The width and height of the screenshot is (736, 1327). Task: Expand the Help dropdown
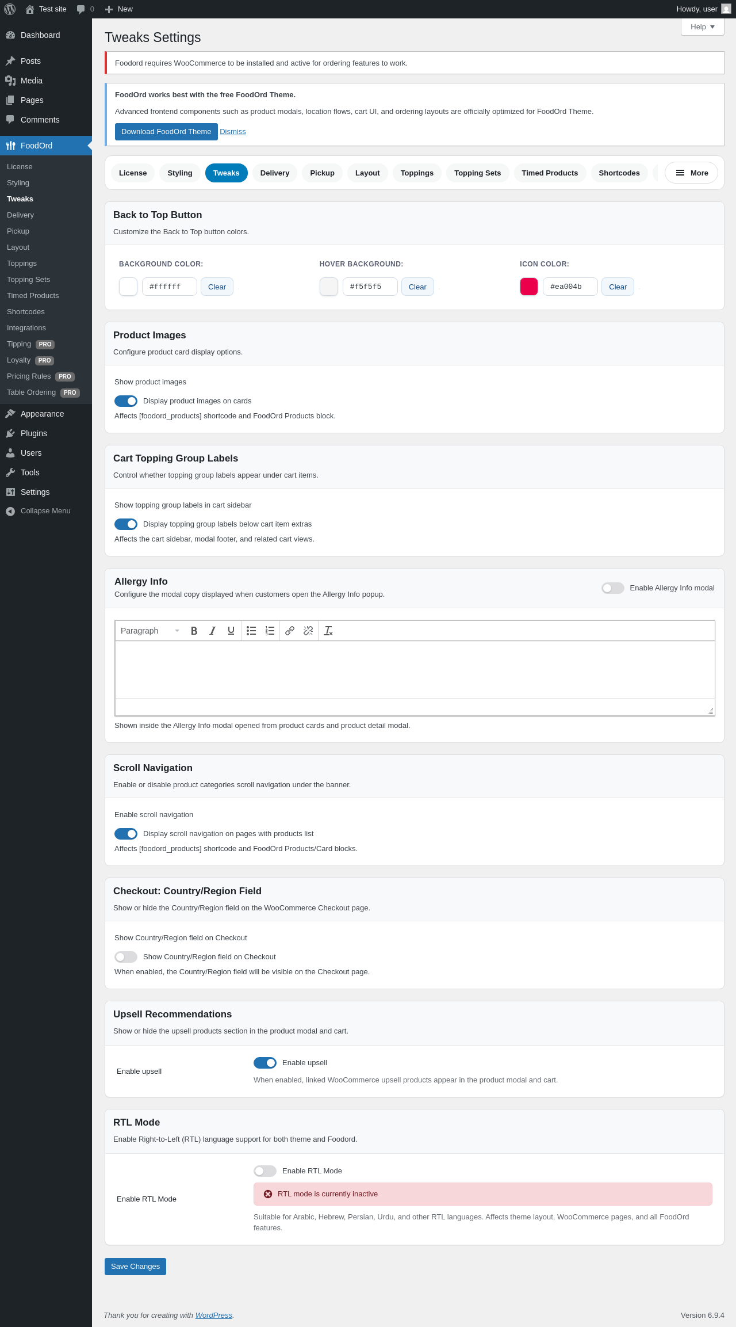702,27
